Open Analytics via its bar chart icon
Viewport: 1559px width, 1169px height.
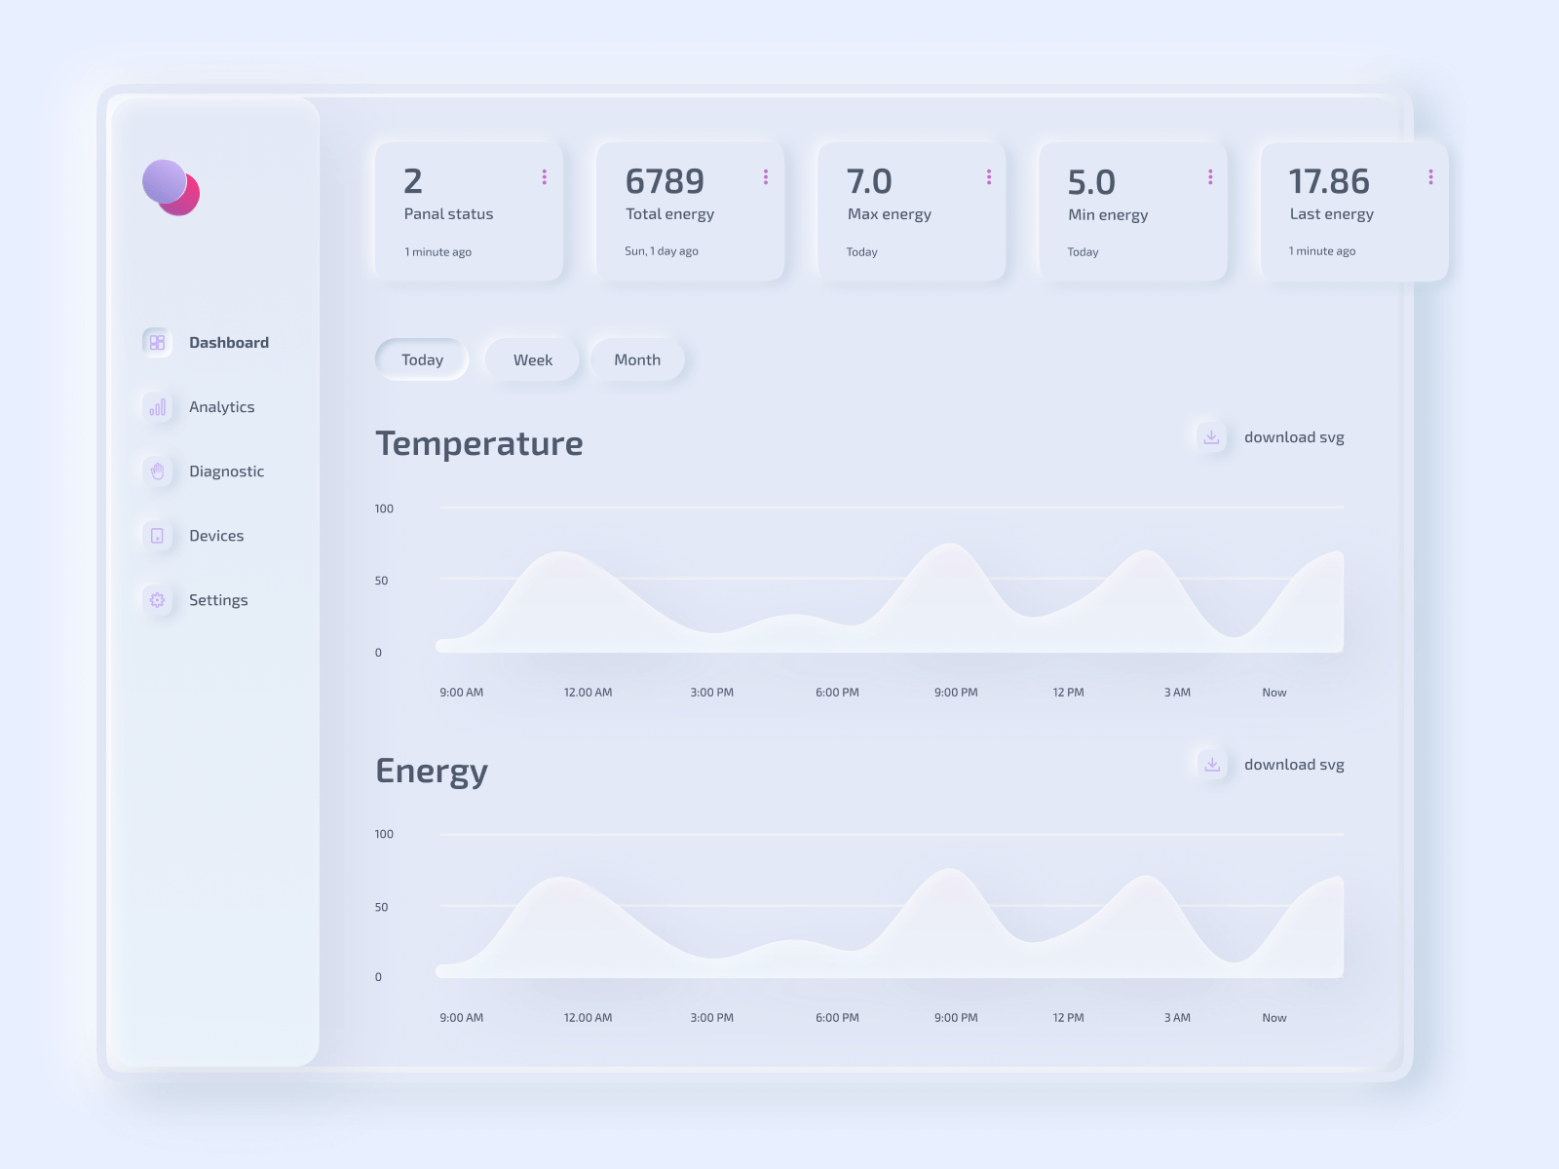[157, 407]
